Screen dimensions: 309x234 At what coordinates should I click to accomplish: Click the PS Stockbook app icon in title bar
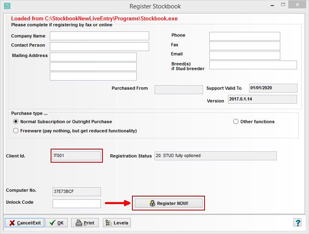pos(7,6)
